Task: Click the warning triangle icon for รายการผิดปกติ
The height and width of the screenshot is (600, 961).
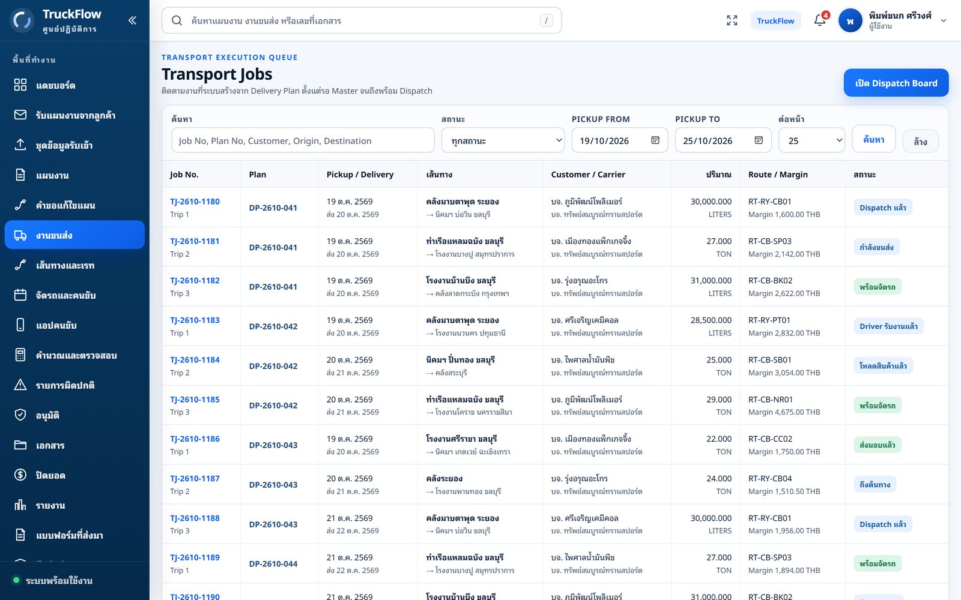Action: [x=20, y=385]
